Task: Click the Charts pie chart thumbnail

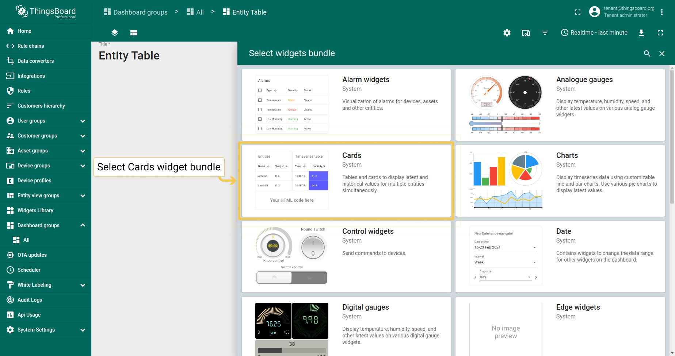Action: pos(525,169)
